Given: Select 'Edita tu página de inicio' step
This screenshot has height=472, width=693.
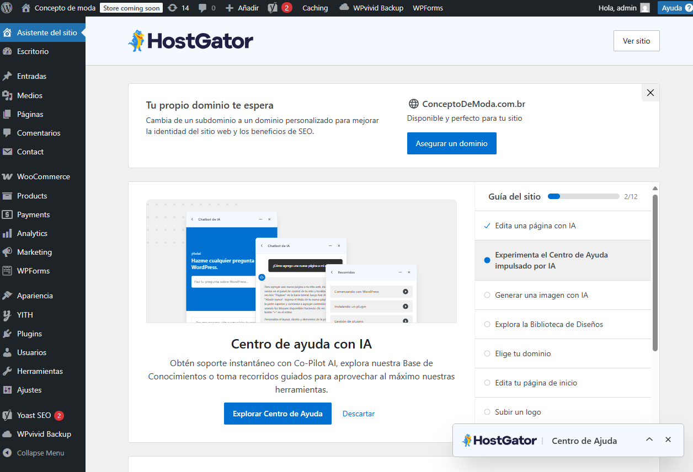Looking at the screenshot, I should [x=563, y=383].
